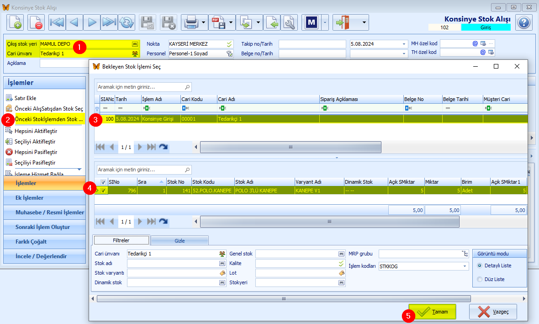Click the M module icon

pos(312,23)
